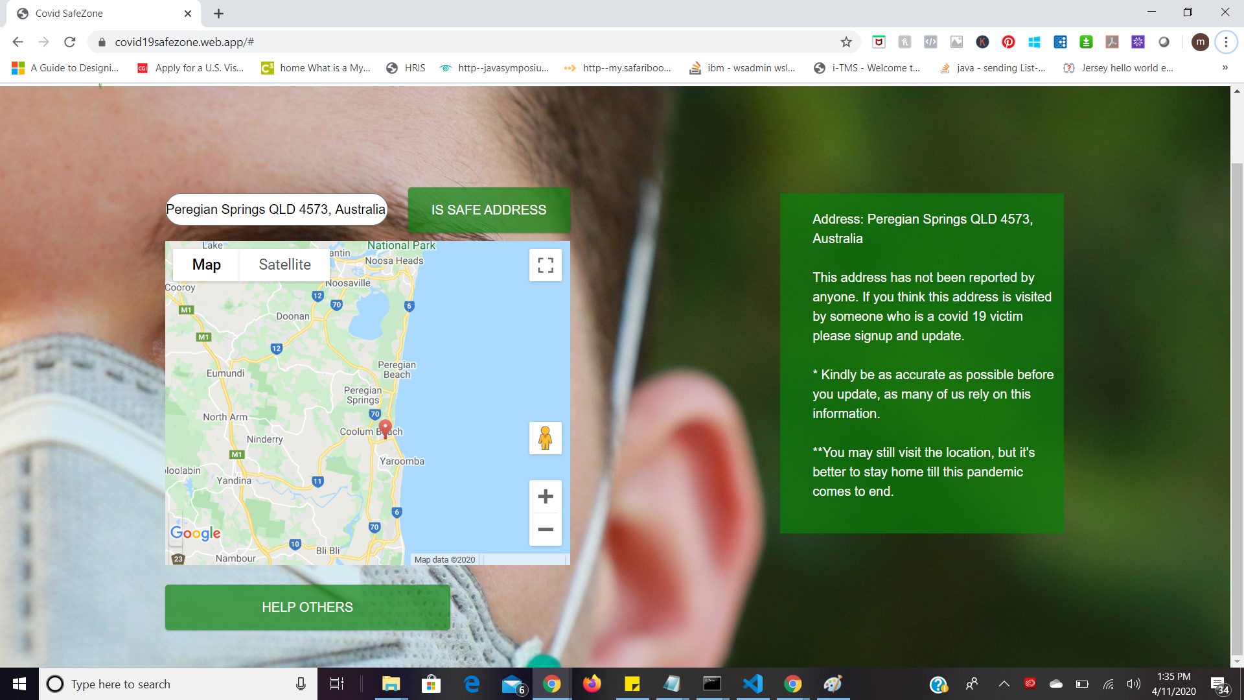The width and height of the screenshot is (1244, 700).
Task: Open Visual Studio Code from taskbar
Action: tap(752, 684)
